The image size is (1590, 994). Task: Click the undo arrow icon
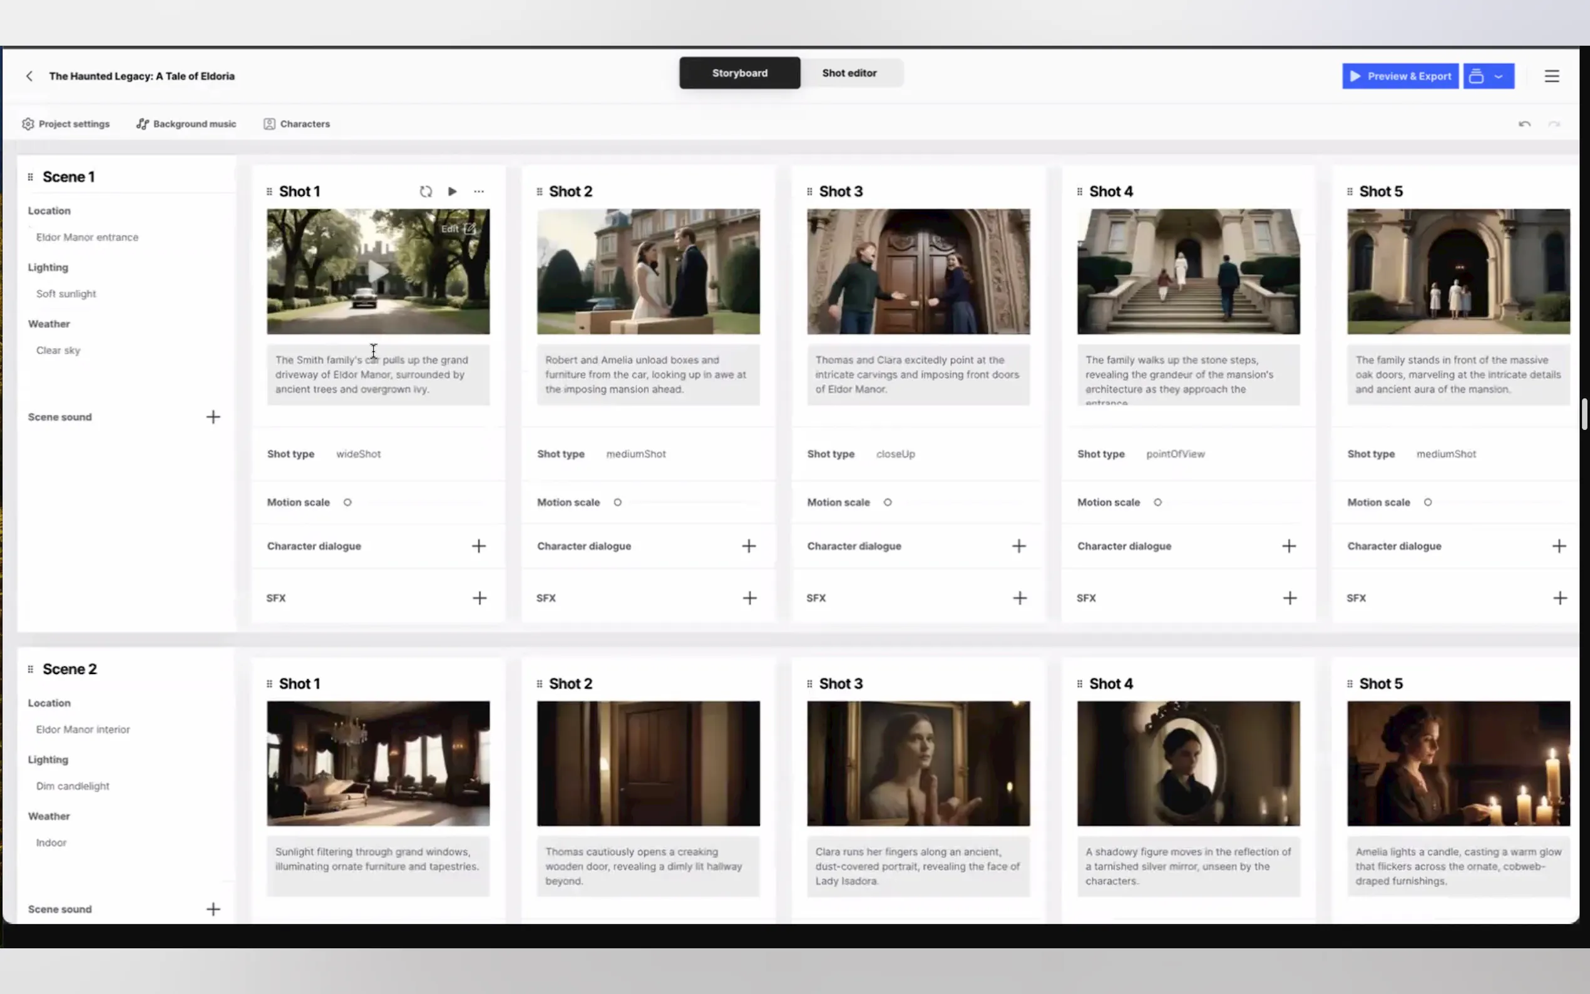(x=1524, y=124)
